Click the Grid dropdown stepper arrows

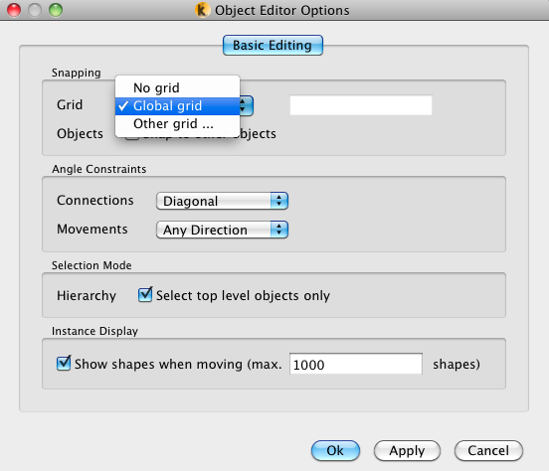click(x=246, y=105)
